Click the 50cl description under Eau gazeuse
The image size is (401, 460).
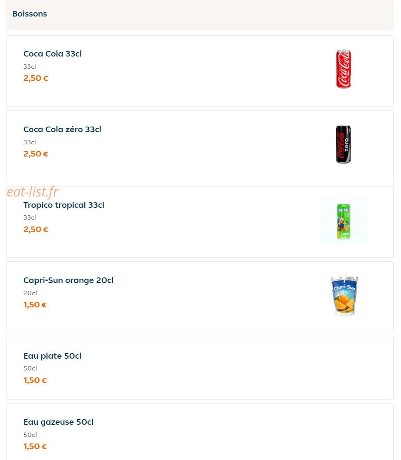pyautogui.click(x=30, y=435)
